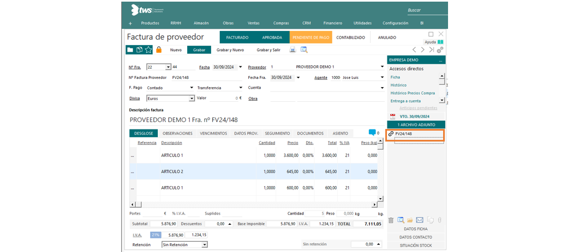This screenshot has width=567, height=252.
Task: Expand the Agente Jose Luis dropdown
Action: 382,77
